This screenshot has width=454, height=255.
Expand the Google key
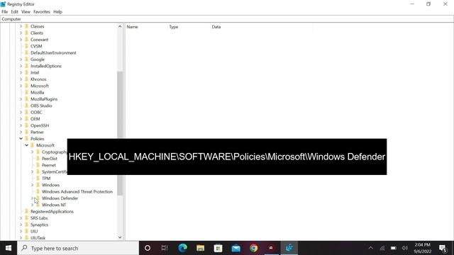click(x=21, y=59)
